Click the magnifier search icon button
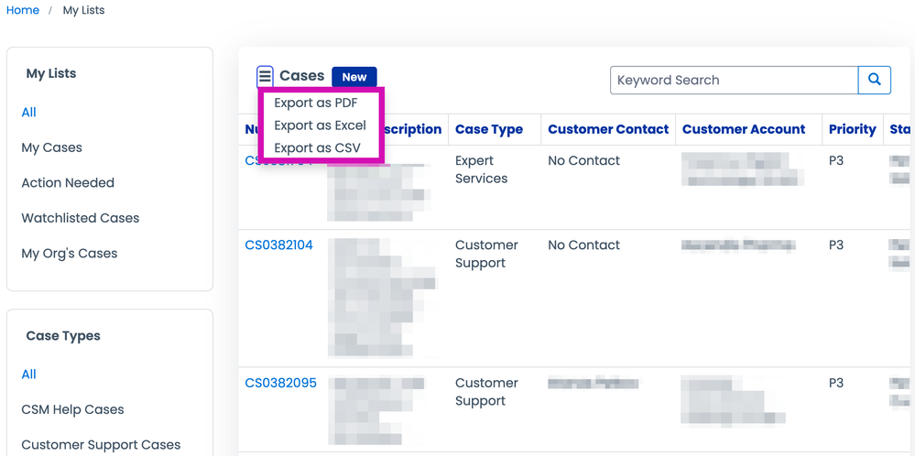 click(875, 80)
